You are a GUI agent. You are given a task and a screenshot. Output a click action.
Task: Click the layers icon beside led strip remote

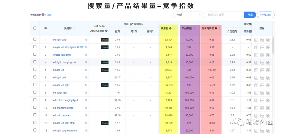[86, 115]
